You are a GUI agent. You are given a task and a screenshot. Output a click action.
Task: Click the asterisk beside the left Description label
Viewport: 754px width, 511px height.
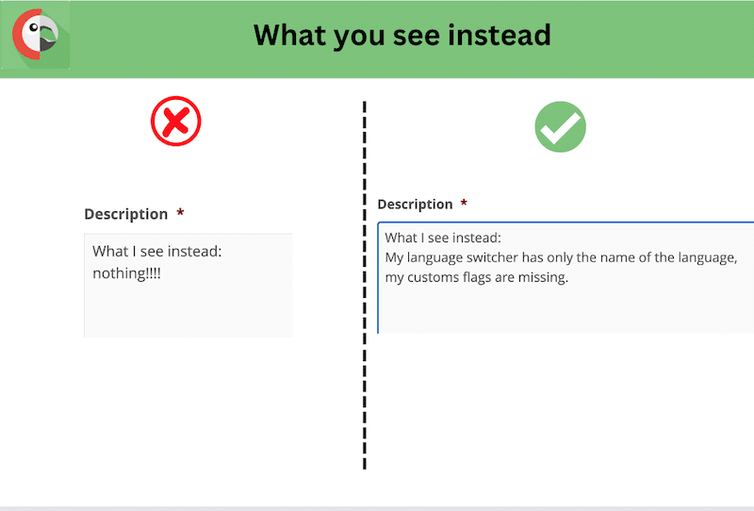pos(180,212)
